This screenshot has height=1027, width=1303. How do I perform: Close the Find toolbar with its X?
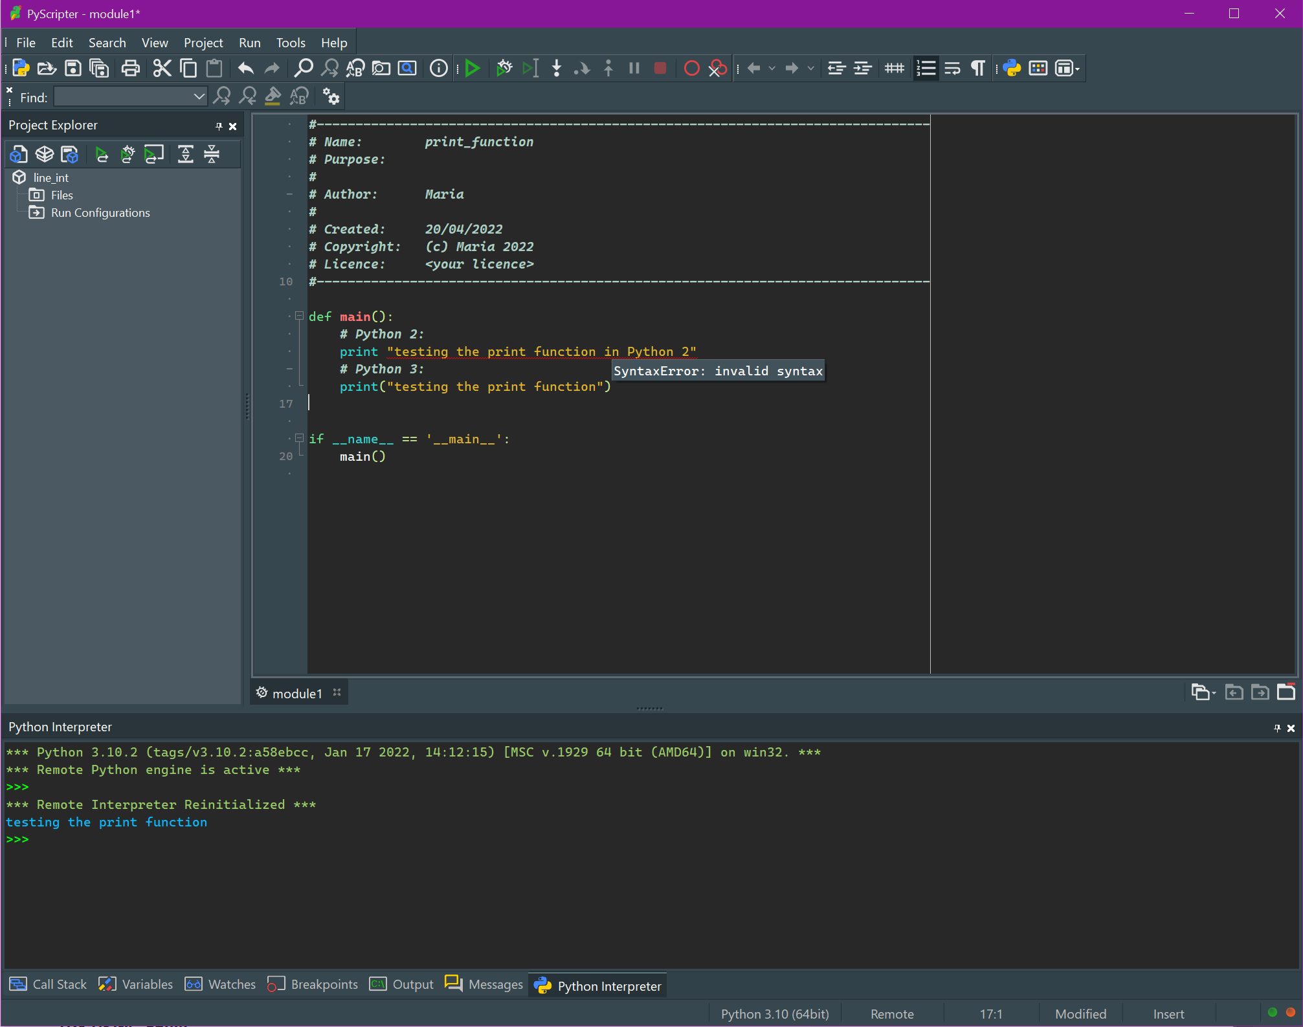pos(10,90)
